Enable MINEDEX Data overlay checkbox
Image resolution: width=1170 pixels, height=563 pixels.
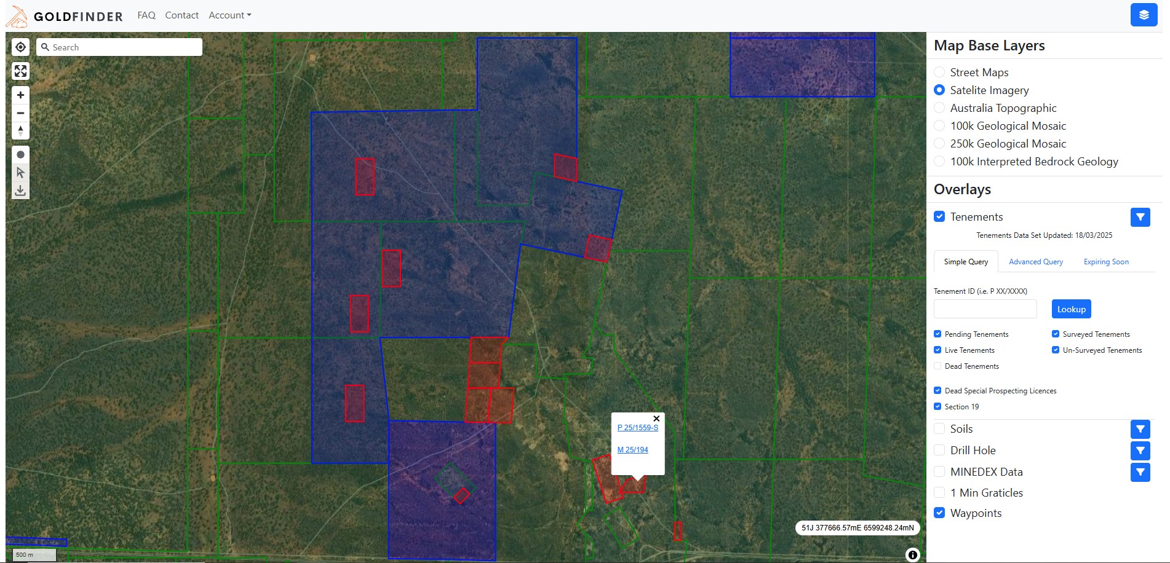[x=939, y=471]
